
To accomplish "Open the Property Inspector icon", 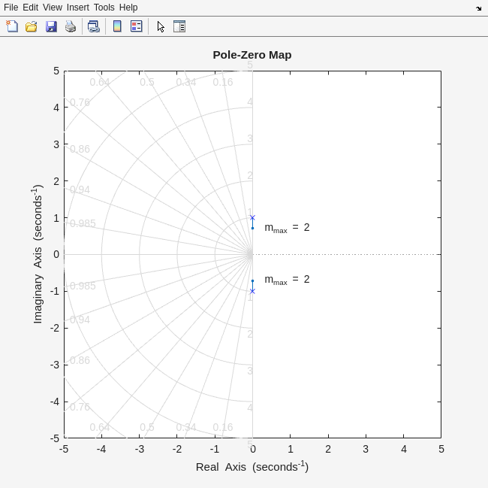I will (x=179, y=26).
